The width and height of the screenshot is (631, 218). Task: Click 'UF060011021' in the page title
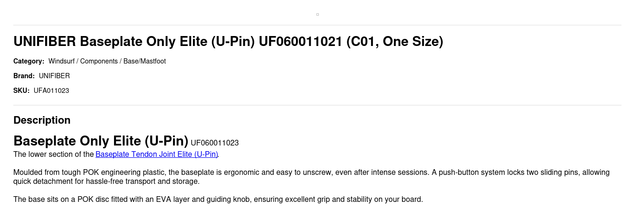click(x=300, y=42)
